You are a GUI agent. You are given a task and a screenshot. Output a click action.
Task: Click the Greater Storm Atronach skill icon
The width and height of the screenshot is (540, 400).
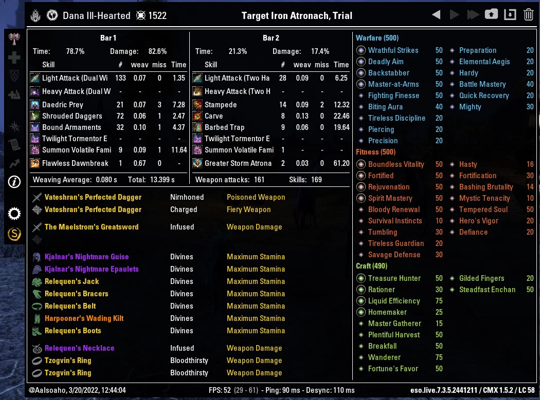(x=197, y=163)
